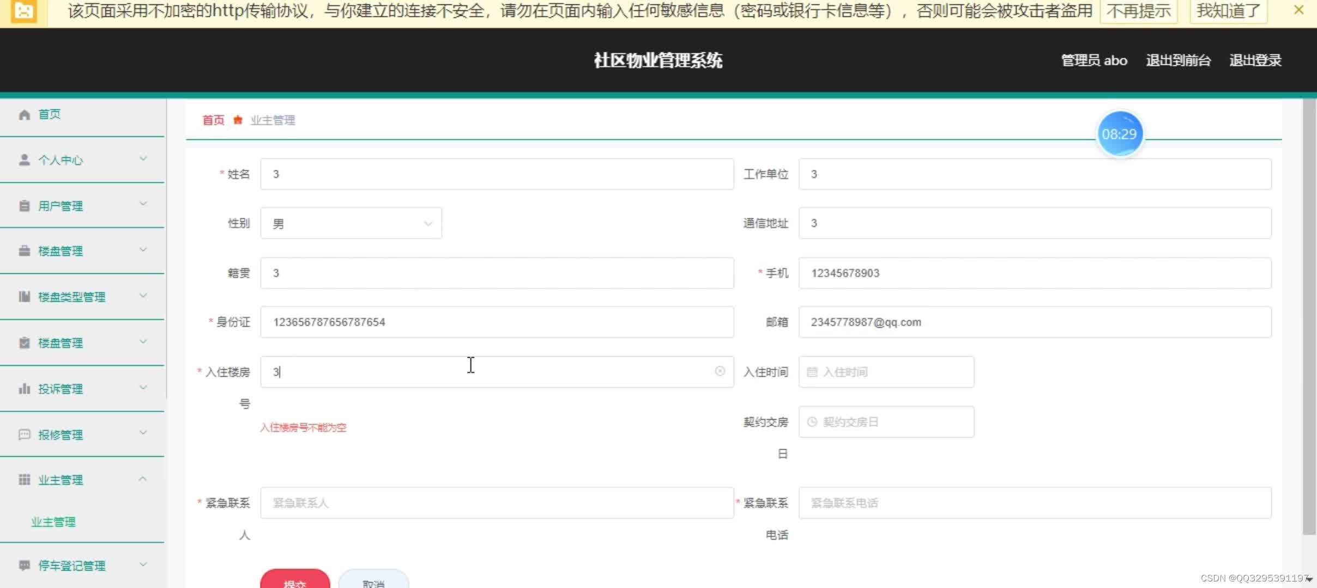Open the 性别 dropdown showing 男

(x=351, y=223)
